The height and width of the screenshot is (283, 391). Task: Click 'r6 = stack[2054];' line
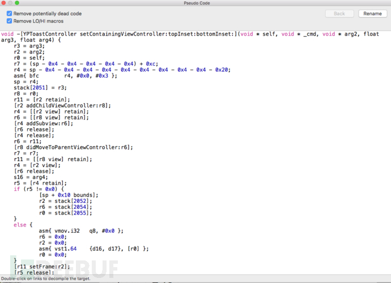coord(65,207)
